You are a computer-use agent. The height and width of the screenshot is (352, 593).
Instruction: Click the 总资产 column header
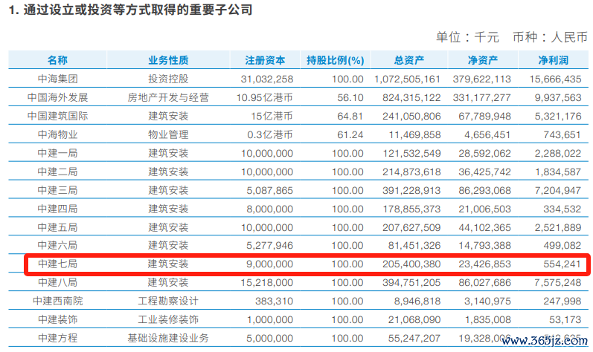tap(408, 60)
